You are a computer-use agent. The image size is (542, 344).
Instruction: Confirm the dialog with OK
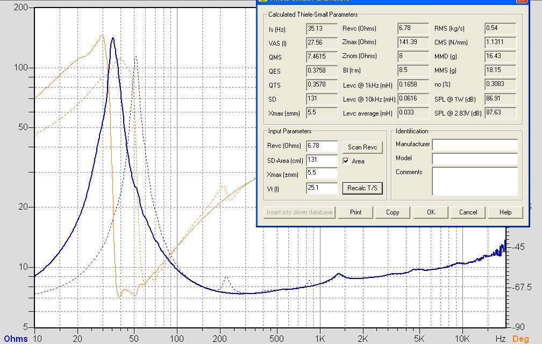point(431,212)
